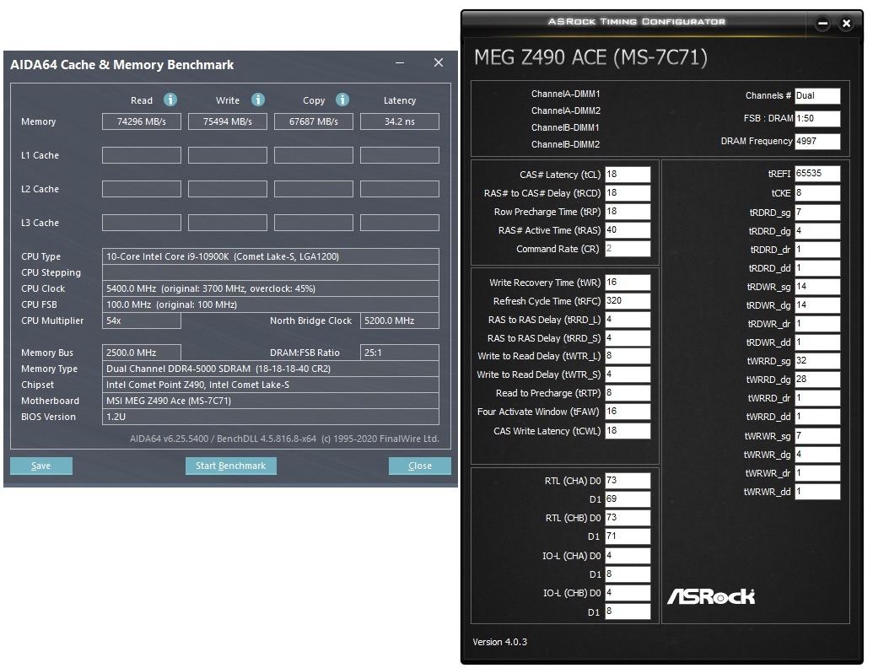
Task: Click the DRAM Frequency field 4997
Action: coord(817,142)
